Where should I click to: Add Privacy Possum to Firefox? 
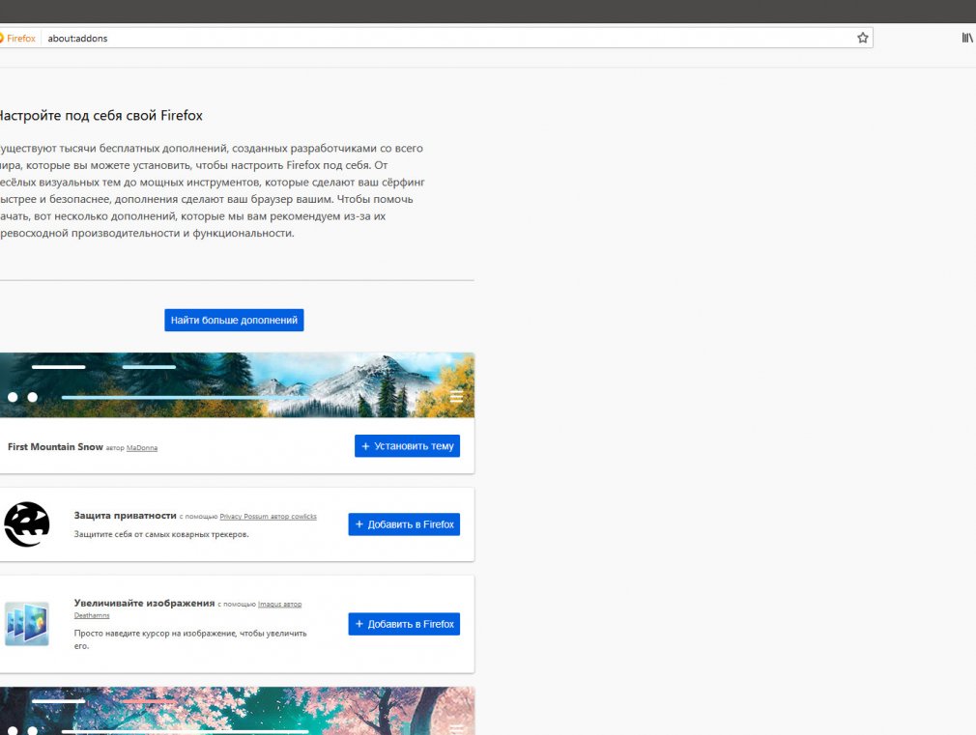click(404, 524)
